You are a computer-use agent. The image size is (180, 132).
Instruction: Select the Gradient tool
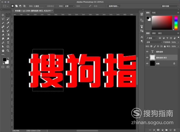pyautogui.click(x=8, y=35)
